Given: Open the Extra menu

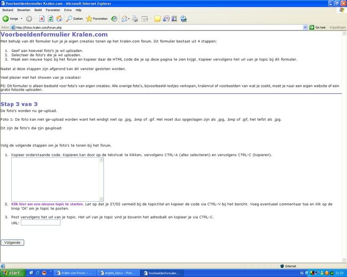Looking at the screenshot, I should (x=68, y=10).
